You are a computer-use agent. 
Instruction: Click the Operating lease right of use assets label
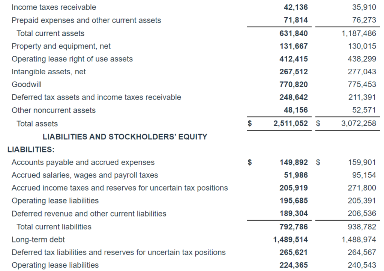[x=72, y=59]
